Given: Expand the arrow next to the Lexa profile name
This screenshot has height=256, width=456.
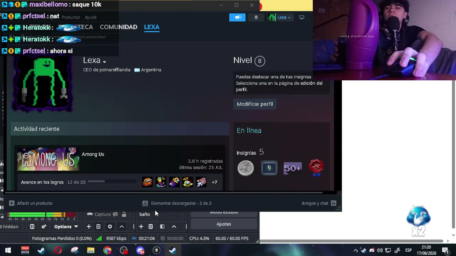Looking at the screenshot, I should coord(104,62).
